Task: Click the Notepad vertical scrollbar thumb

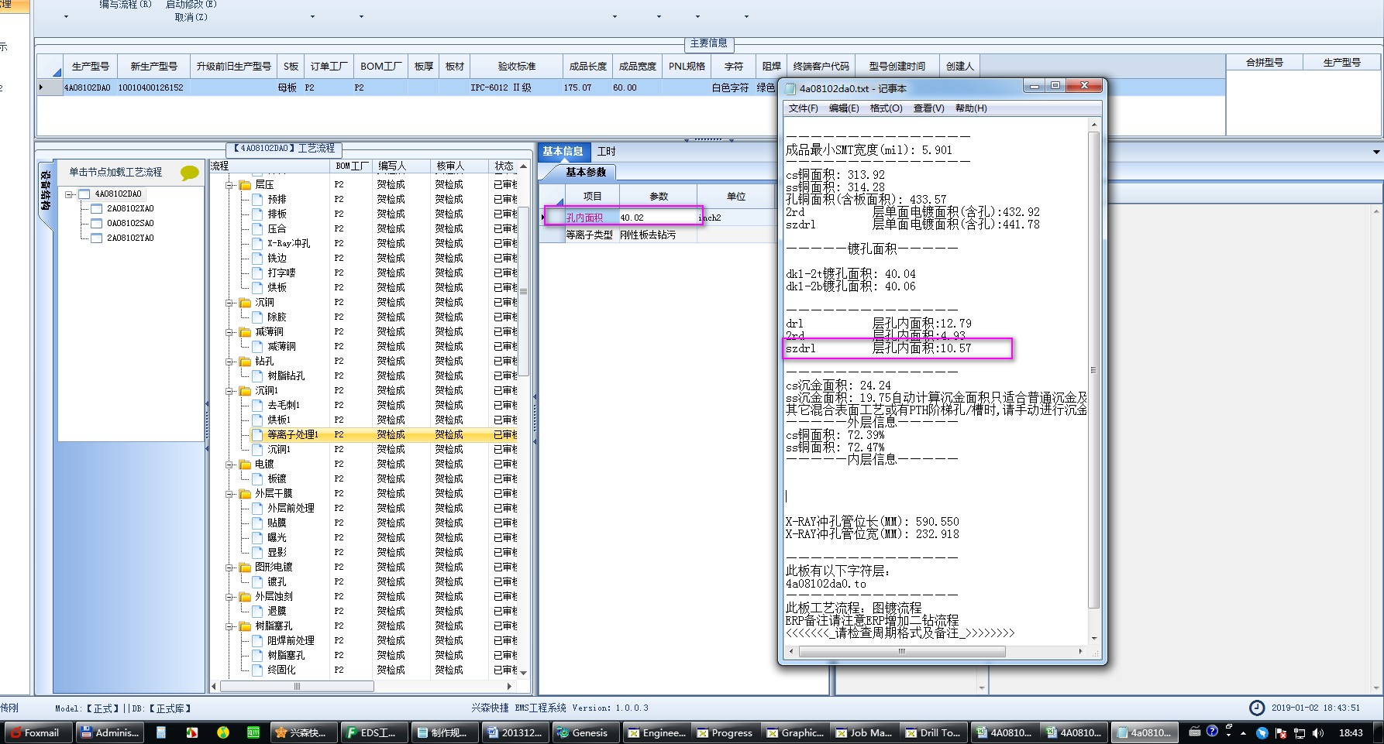Action: 1094,370
